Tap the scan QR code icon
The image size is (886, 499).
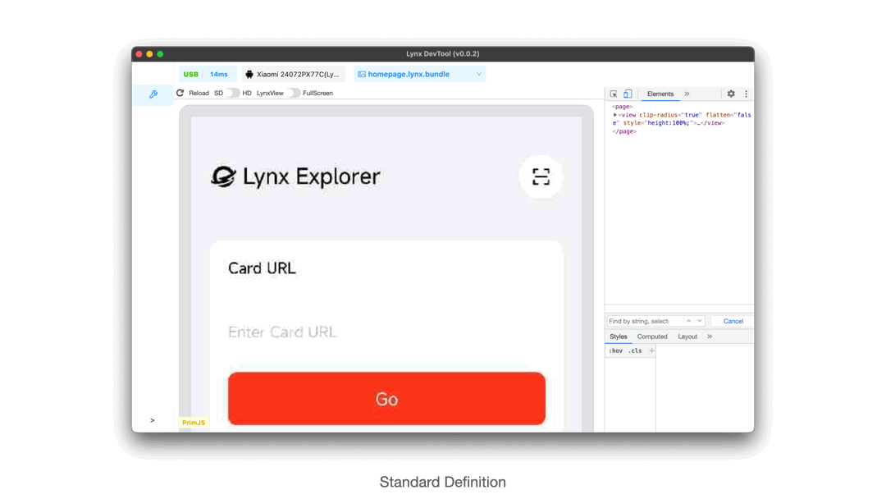(x=541, y=177)
